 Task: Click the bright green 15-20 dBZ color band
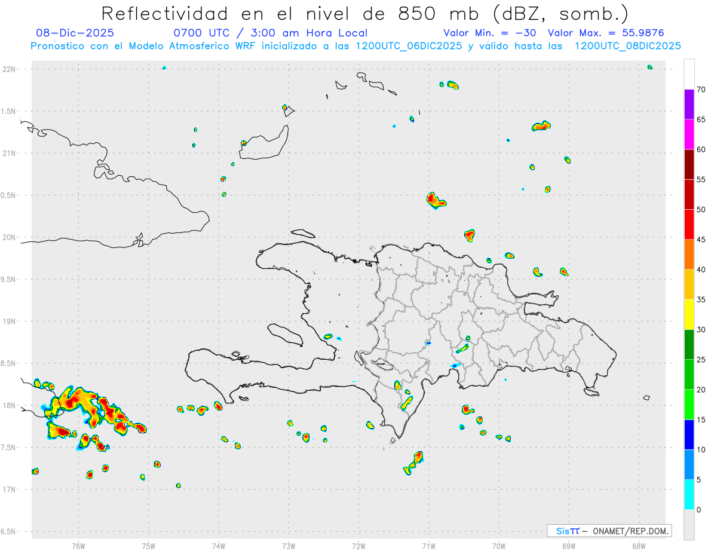tap(689, 405)
